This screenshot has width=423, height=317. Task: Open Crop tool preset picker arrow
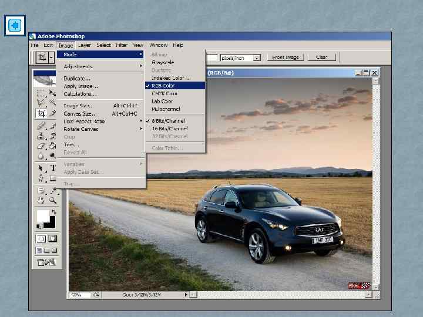point(51,58)
